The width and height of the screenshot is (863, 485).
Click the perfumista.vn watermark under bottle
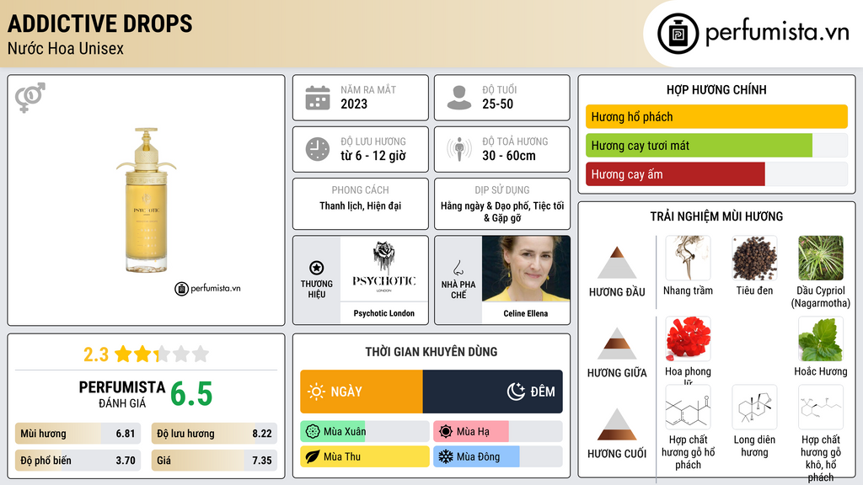(207, 288)
